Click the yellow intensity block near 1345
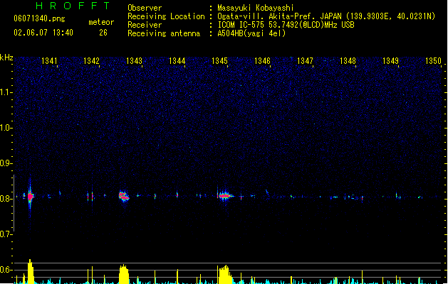This screenshot has height=284, width=448. [x=225, y=275]
